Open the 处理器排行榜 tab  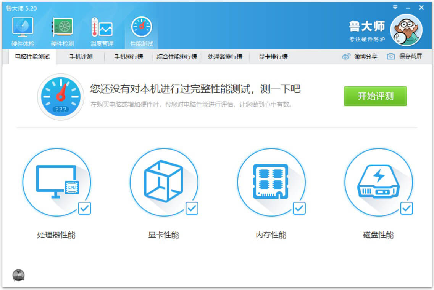click(x=225, y=57)
